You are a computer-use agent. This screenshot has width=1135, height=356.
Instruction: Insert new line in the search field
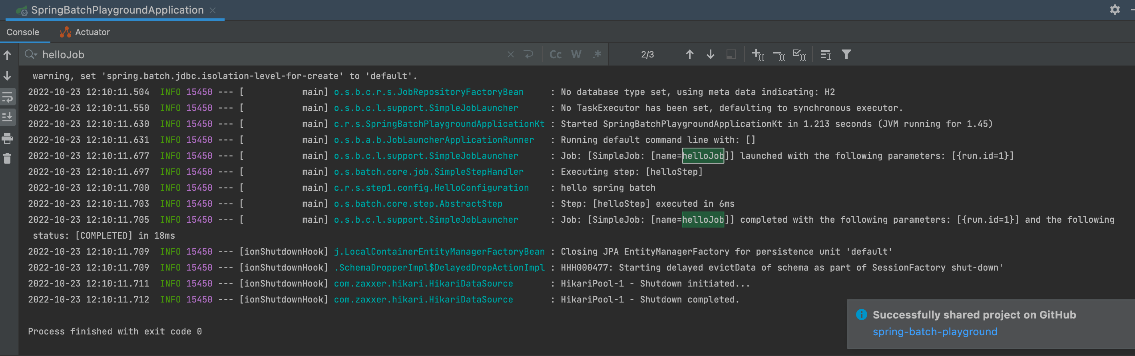tap(528, 55)
